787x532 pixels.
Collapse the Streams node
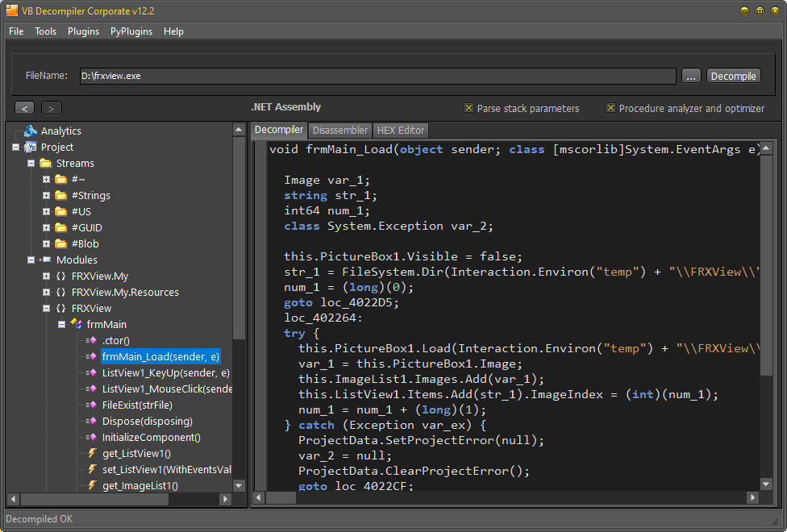pos(31,163)
